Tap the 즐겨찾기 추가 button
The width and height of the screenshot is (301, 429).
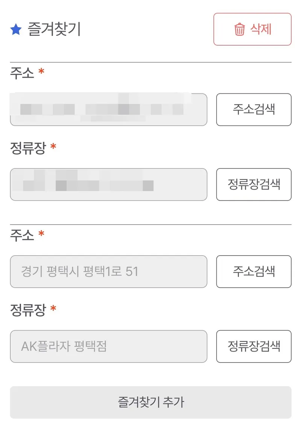click(151, 402)
